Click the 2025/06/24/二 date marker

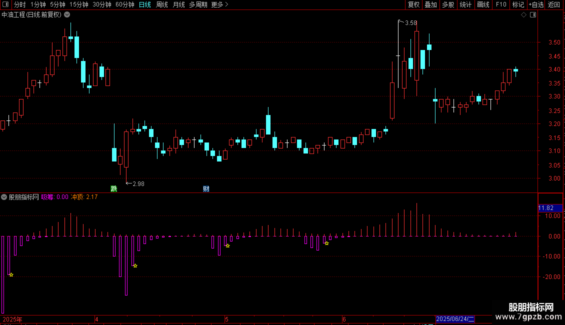(455, 319)
